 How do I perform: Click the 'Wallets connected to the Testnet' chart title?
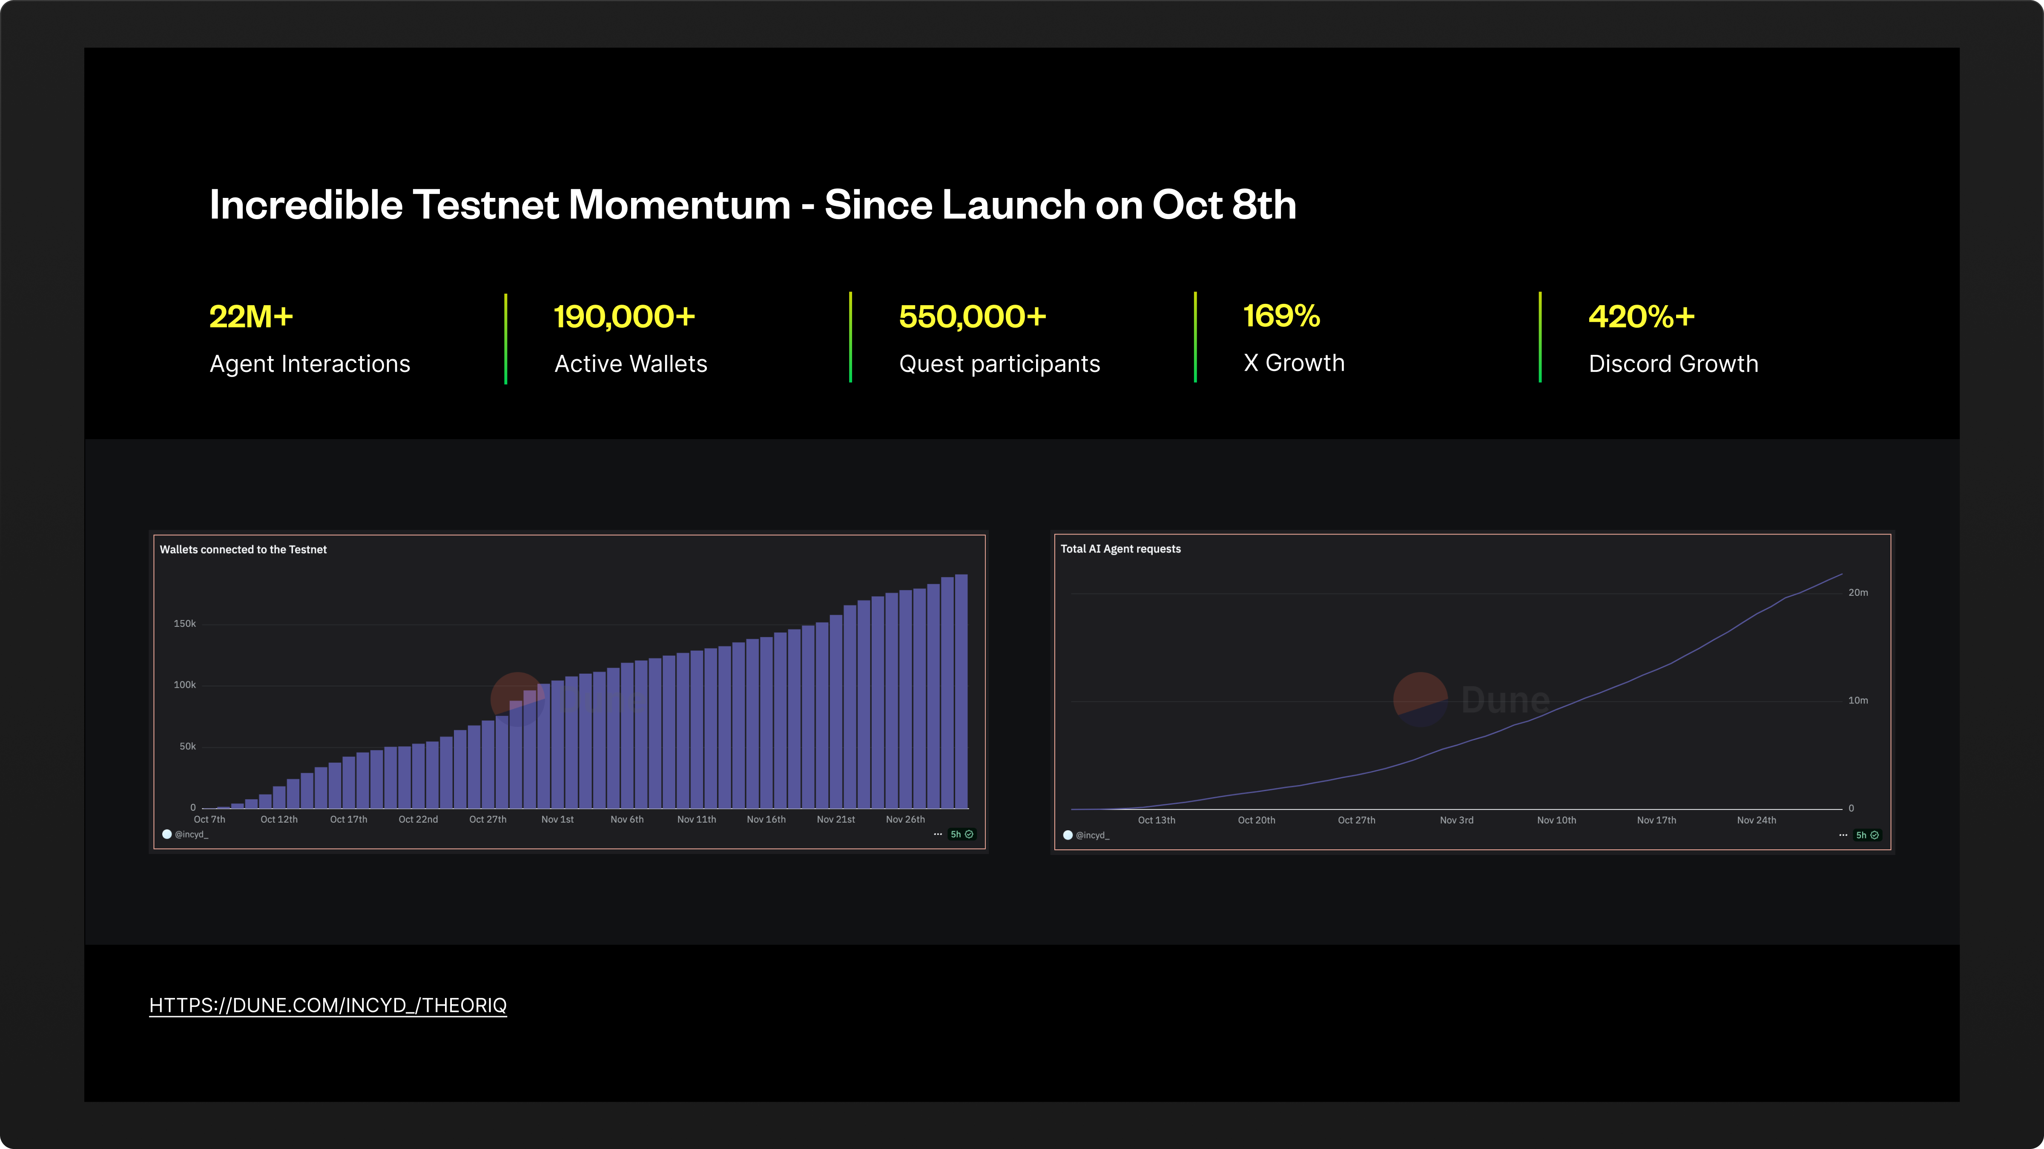(x=243, y=549)
